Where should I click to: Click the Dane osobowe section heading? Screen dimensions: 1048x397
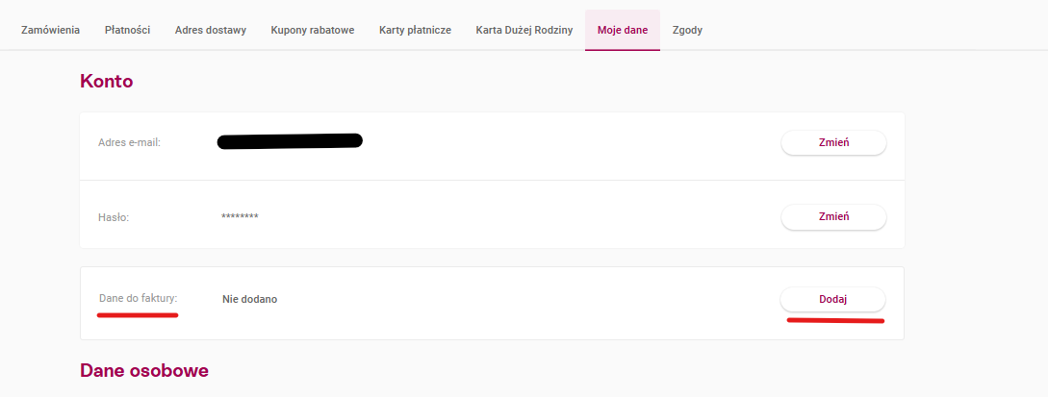[x=144, y=370]
